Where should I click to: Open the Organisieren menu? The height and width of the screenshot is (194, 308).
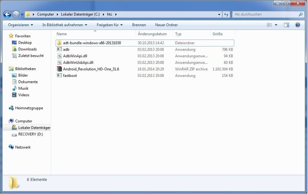tap(21, 25)
